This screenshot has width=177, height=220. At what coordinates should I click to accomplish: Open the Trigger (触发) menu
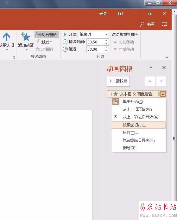click(x=44, y=42)
